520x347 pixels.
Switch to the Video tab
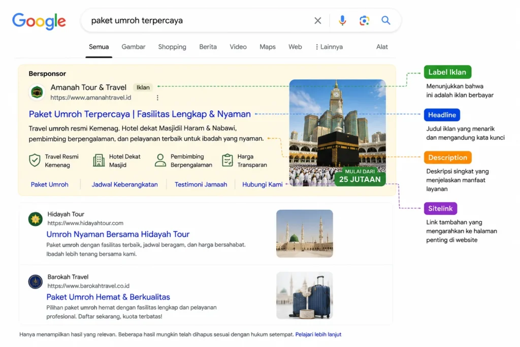tap(238, 47)
